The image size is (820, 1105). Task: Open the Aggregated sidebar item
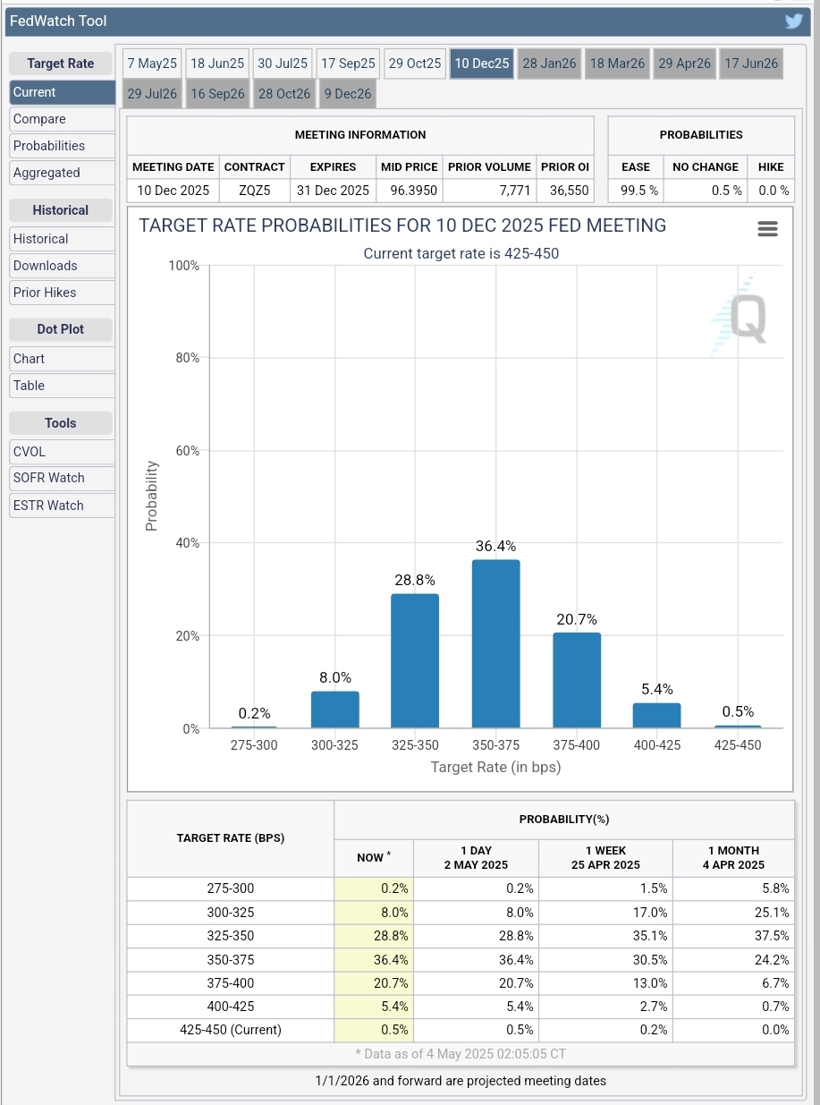(63, 173)
